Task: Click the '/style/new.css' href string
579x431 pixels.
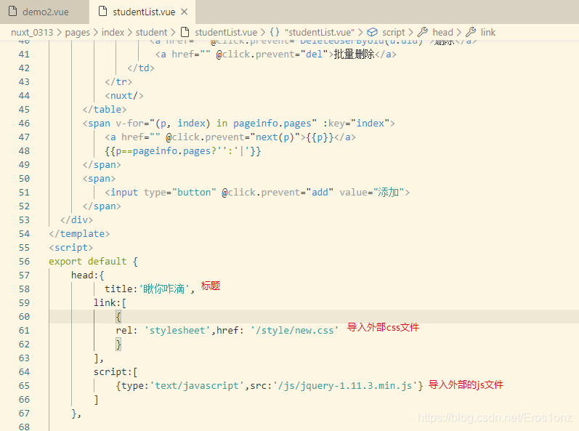Action: pos(294,331)
